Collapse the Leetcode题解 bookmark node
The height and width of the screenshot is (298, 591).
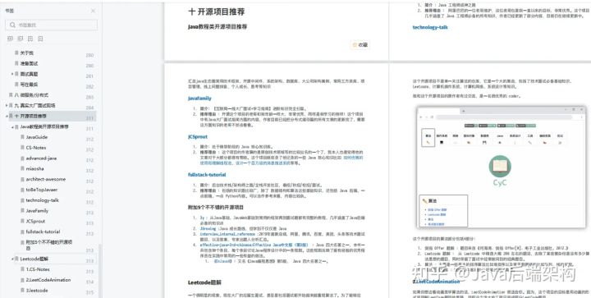[12, 259]
